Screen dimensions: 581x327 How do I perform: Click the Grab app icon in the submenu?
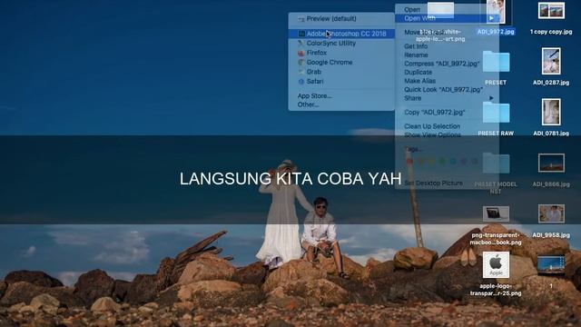pyautogui.click(x=301, y=72)
